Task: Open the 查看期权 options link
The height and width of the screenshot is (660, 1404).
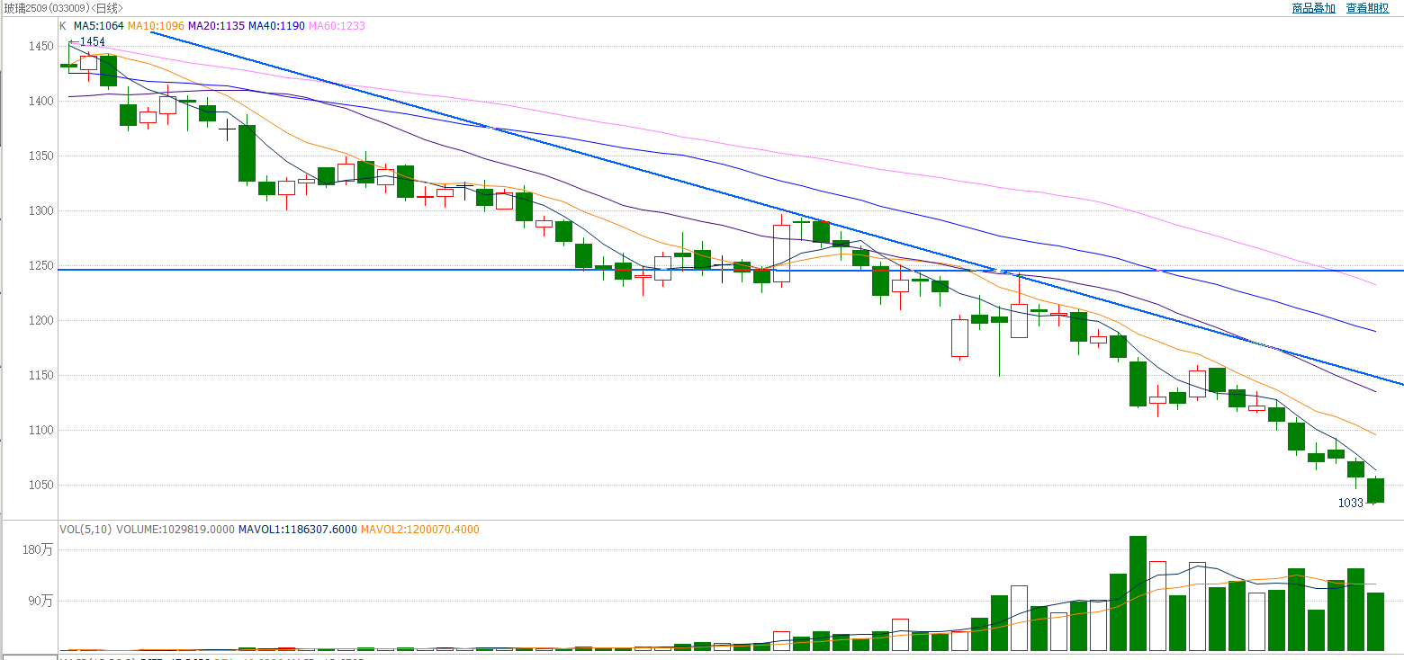Action: pyautogui.click(x=1367, y=8)
